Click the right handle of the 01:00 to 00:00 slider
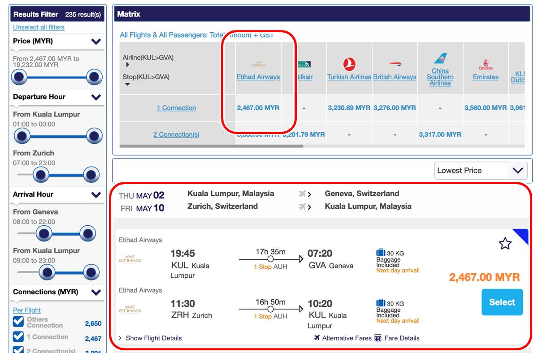 95,136
